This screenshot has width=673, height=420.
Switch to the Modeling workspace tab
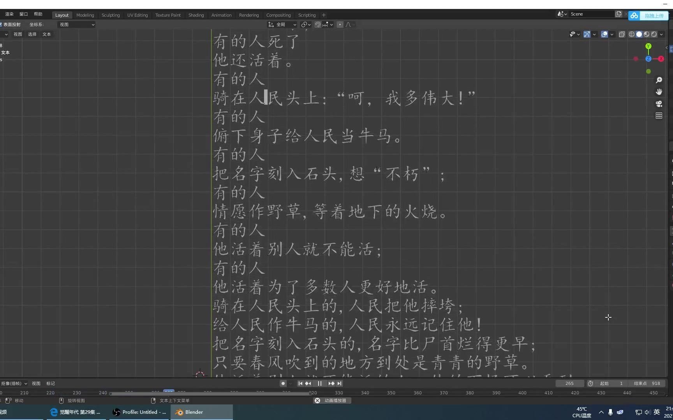point(85,15)
